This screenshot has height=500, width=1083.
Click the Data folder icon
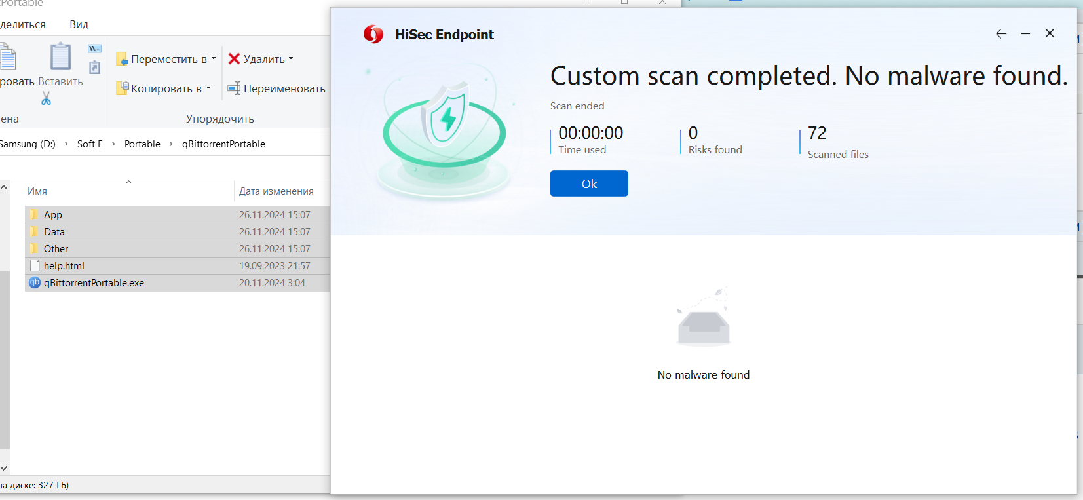coord(34,231)
